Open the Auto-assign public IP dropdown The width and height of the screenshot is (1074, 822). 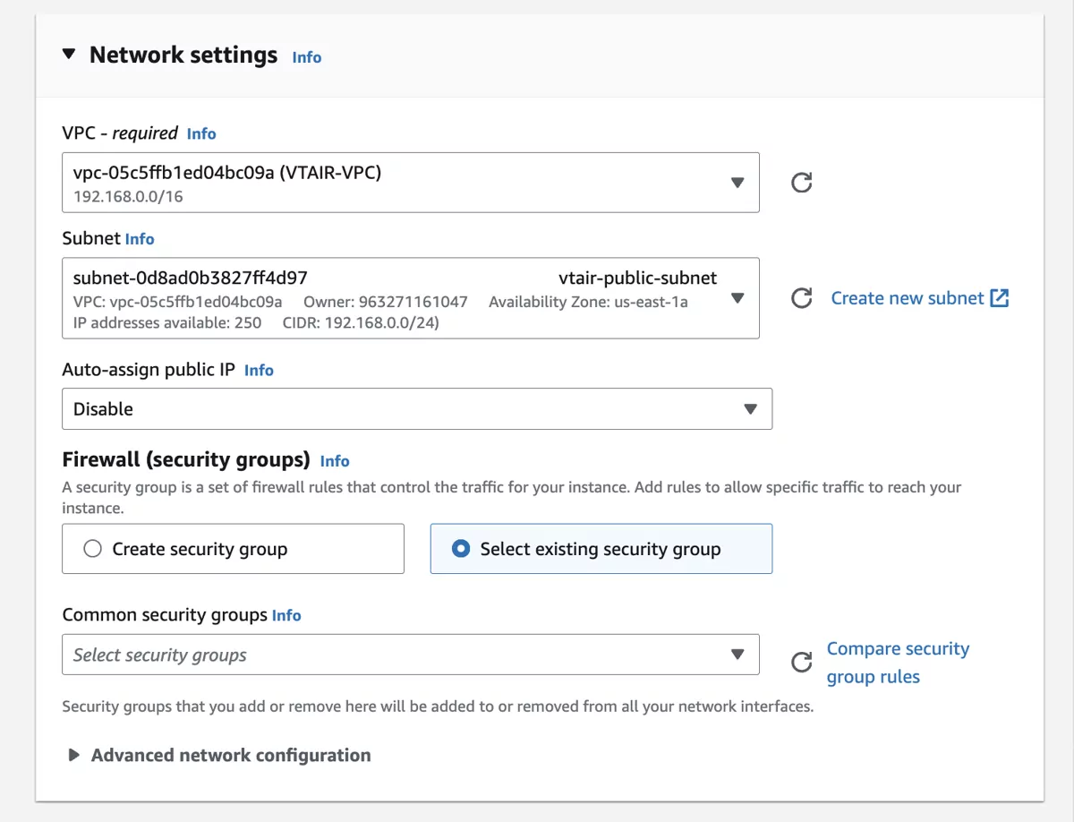tap(750, 408)
